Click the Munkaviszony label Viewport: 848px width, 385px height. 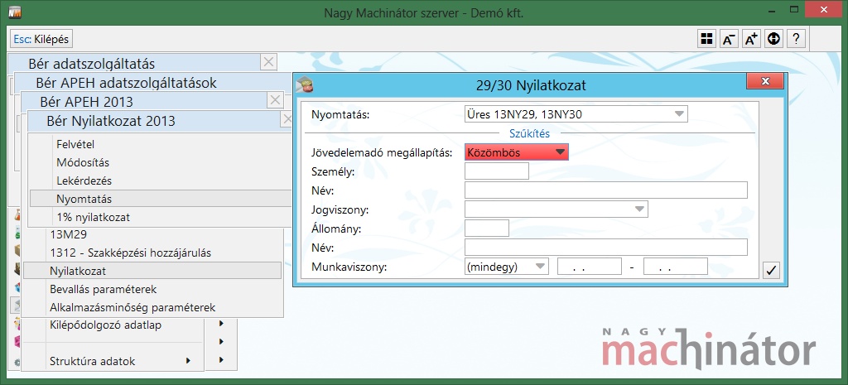click(349, 267)
